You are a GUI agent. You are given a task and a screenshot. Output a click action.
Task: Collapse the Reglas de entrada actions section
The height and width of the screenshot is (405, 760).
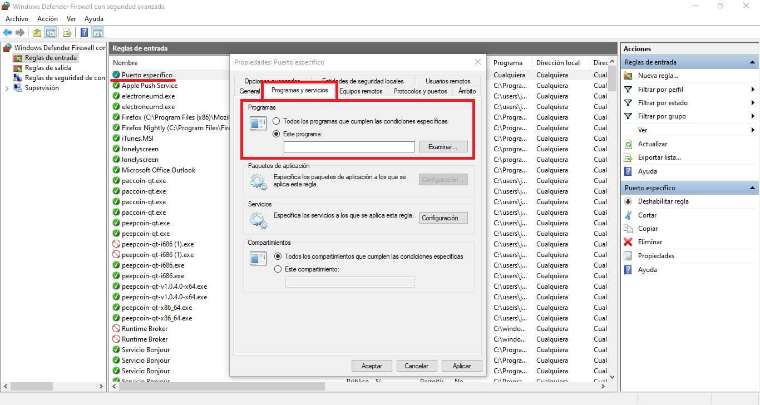[752, 62]
